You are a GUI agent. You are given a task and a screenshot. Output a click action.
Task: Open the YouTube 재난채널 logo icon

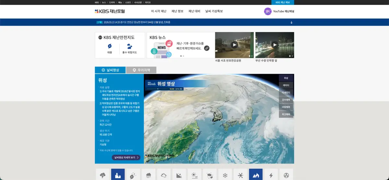tap(268, 11)
